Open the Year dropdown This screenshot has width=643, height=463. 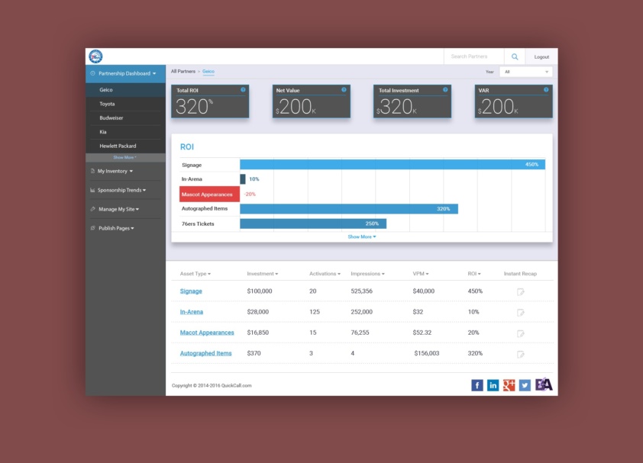(525, 72)
